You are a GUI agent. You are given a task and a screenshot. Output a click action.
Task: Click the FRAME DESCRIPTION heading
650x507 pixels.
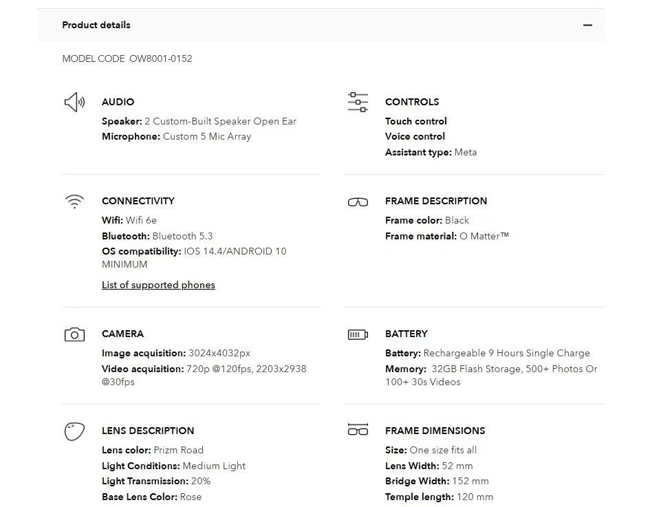[436, 201]
